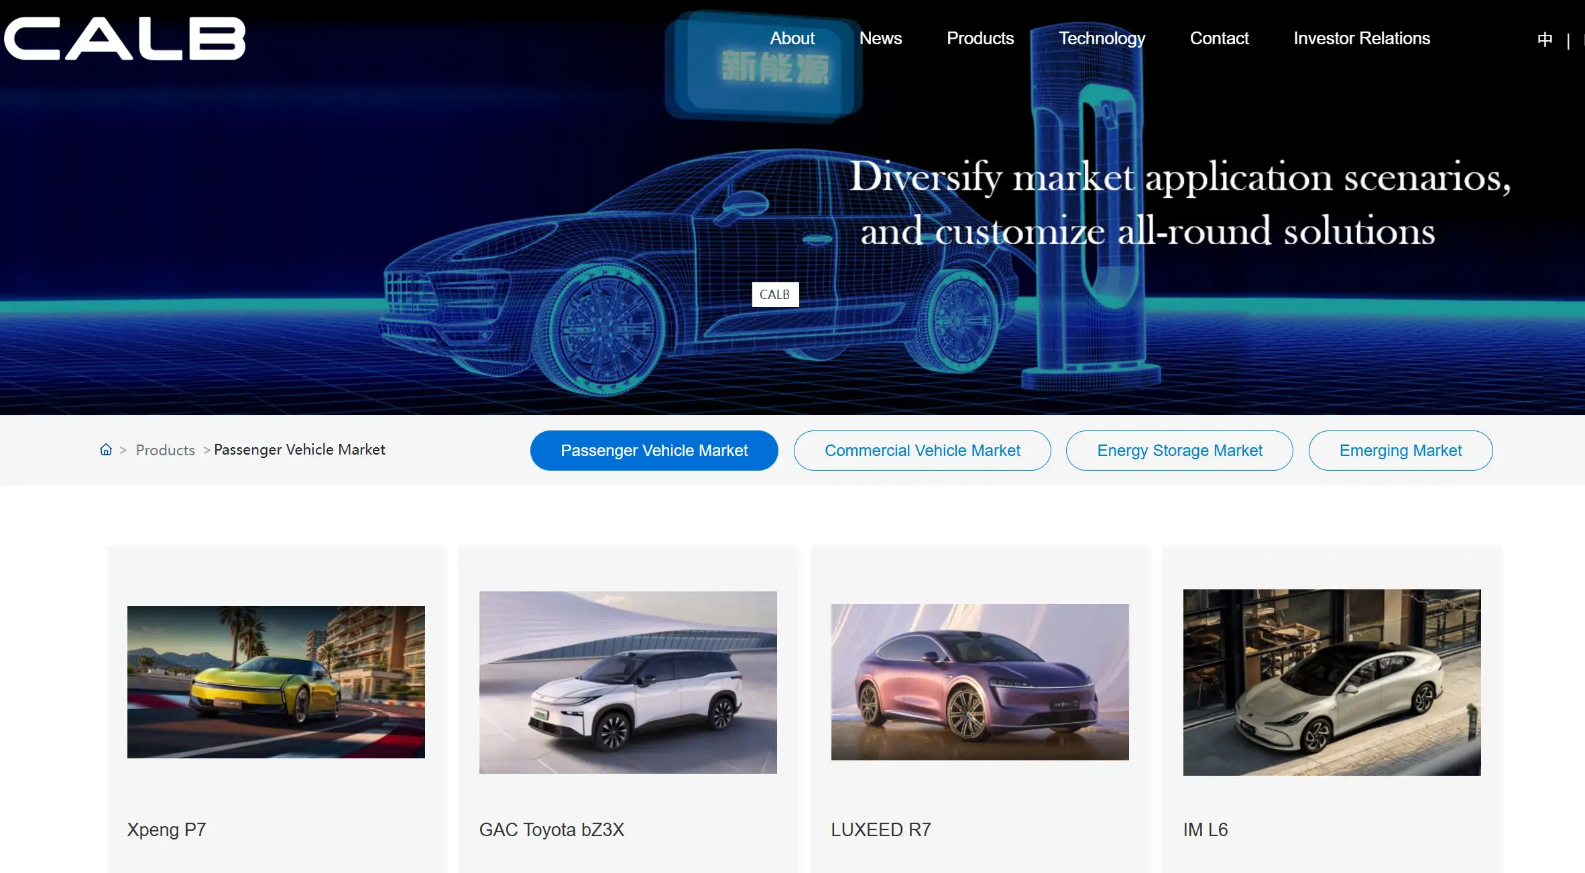Image resolution: width=1585 pixels, height=873 pixels.
Task: Open the News menu
Action: [880, 38]
